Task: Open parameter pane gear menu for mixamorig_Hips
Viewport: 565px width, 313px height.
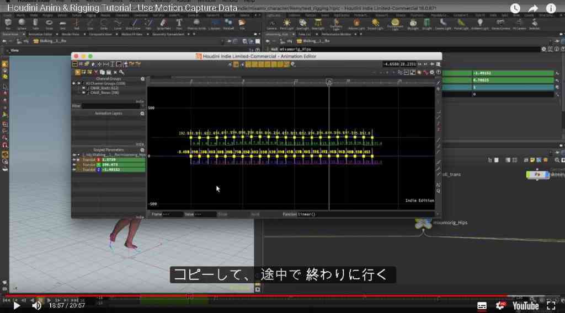Action: point(543,49)
